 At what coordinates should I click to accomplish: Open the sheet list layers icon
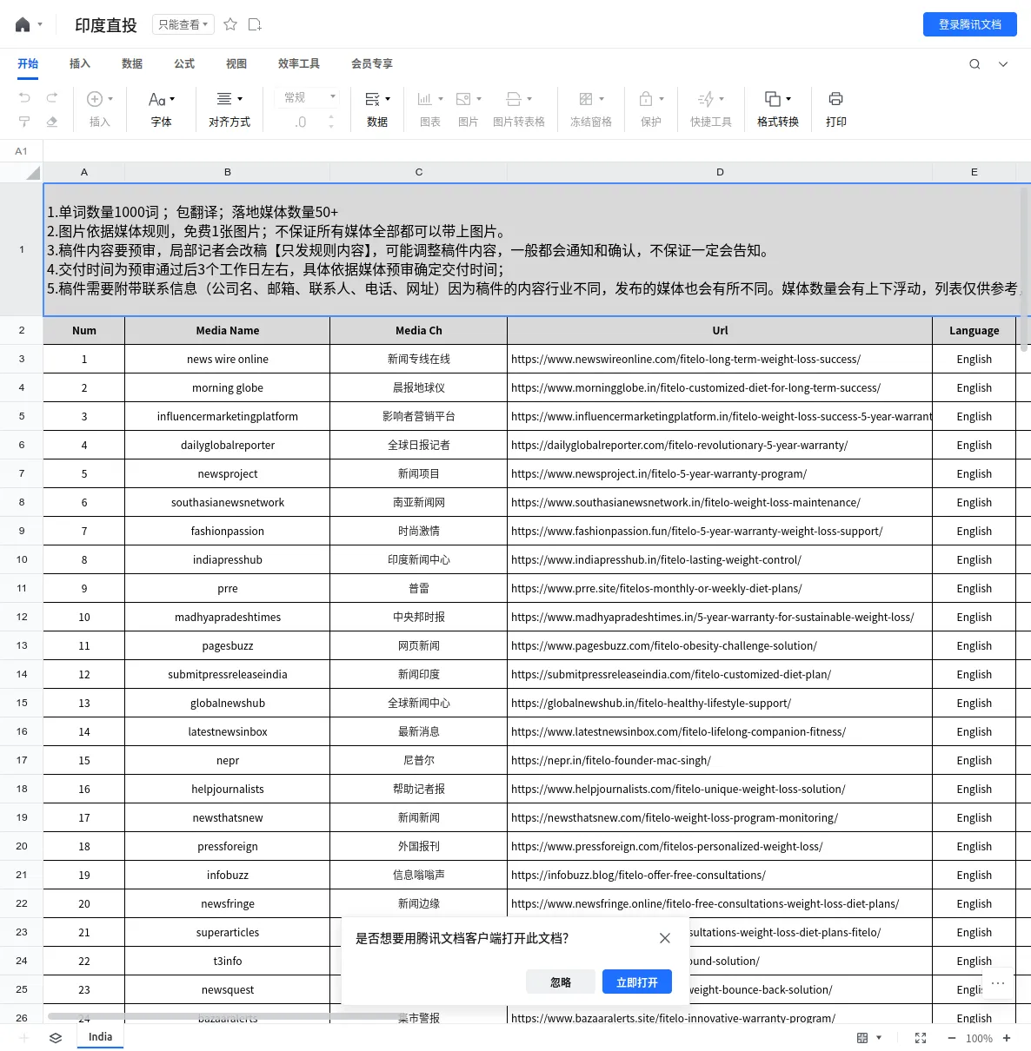pos(56,1038)
